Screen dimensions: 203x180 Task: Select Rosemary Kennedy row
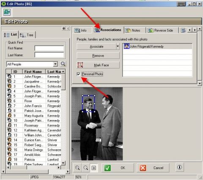[34, 125]
